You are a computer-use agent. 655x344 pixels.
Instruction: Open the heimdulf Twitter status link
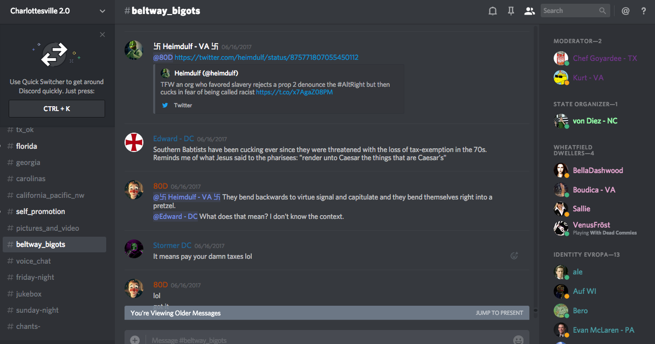(266, 57)
